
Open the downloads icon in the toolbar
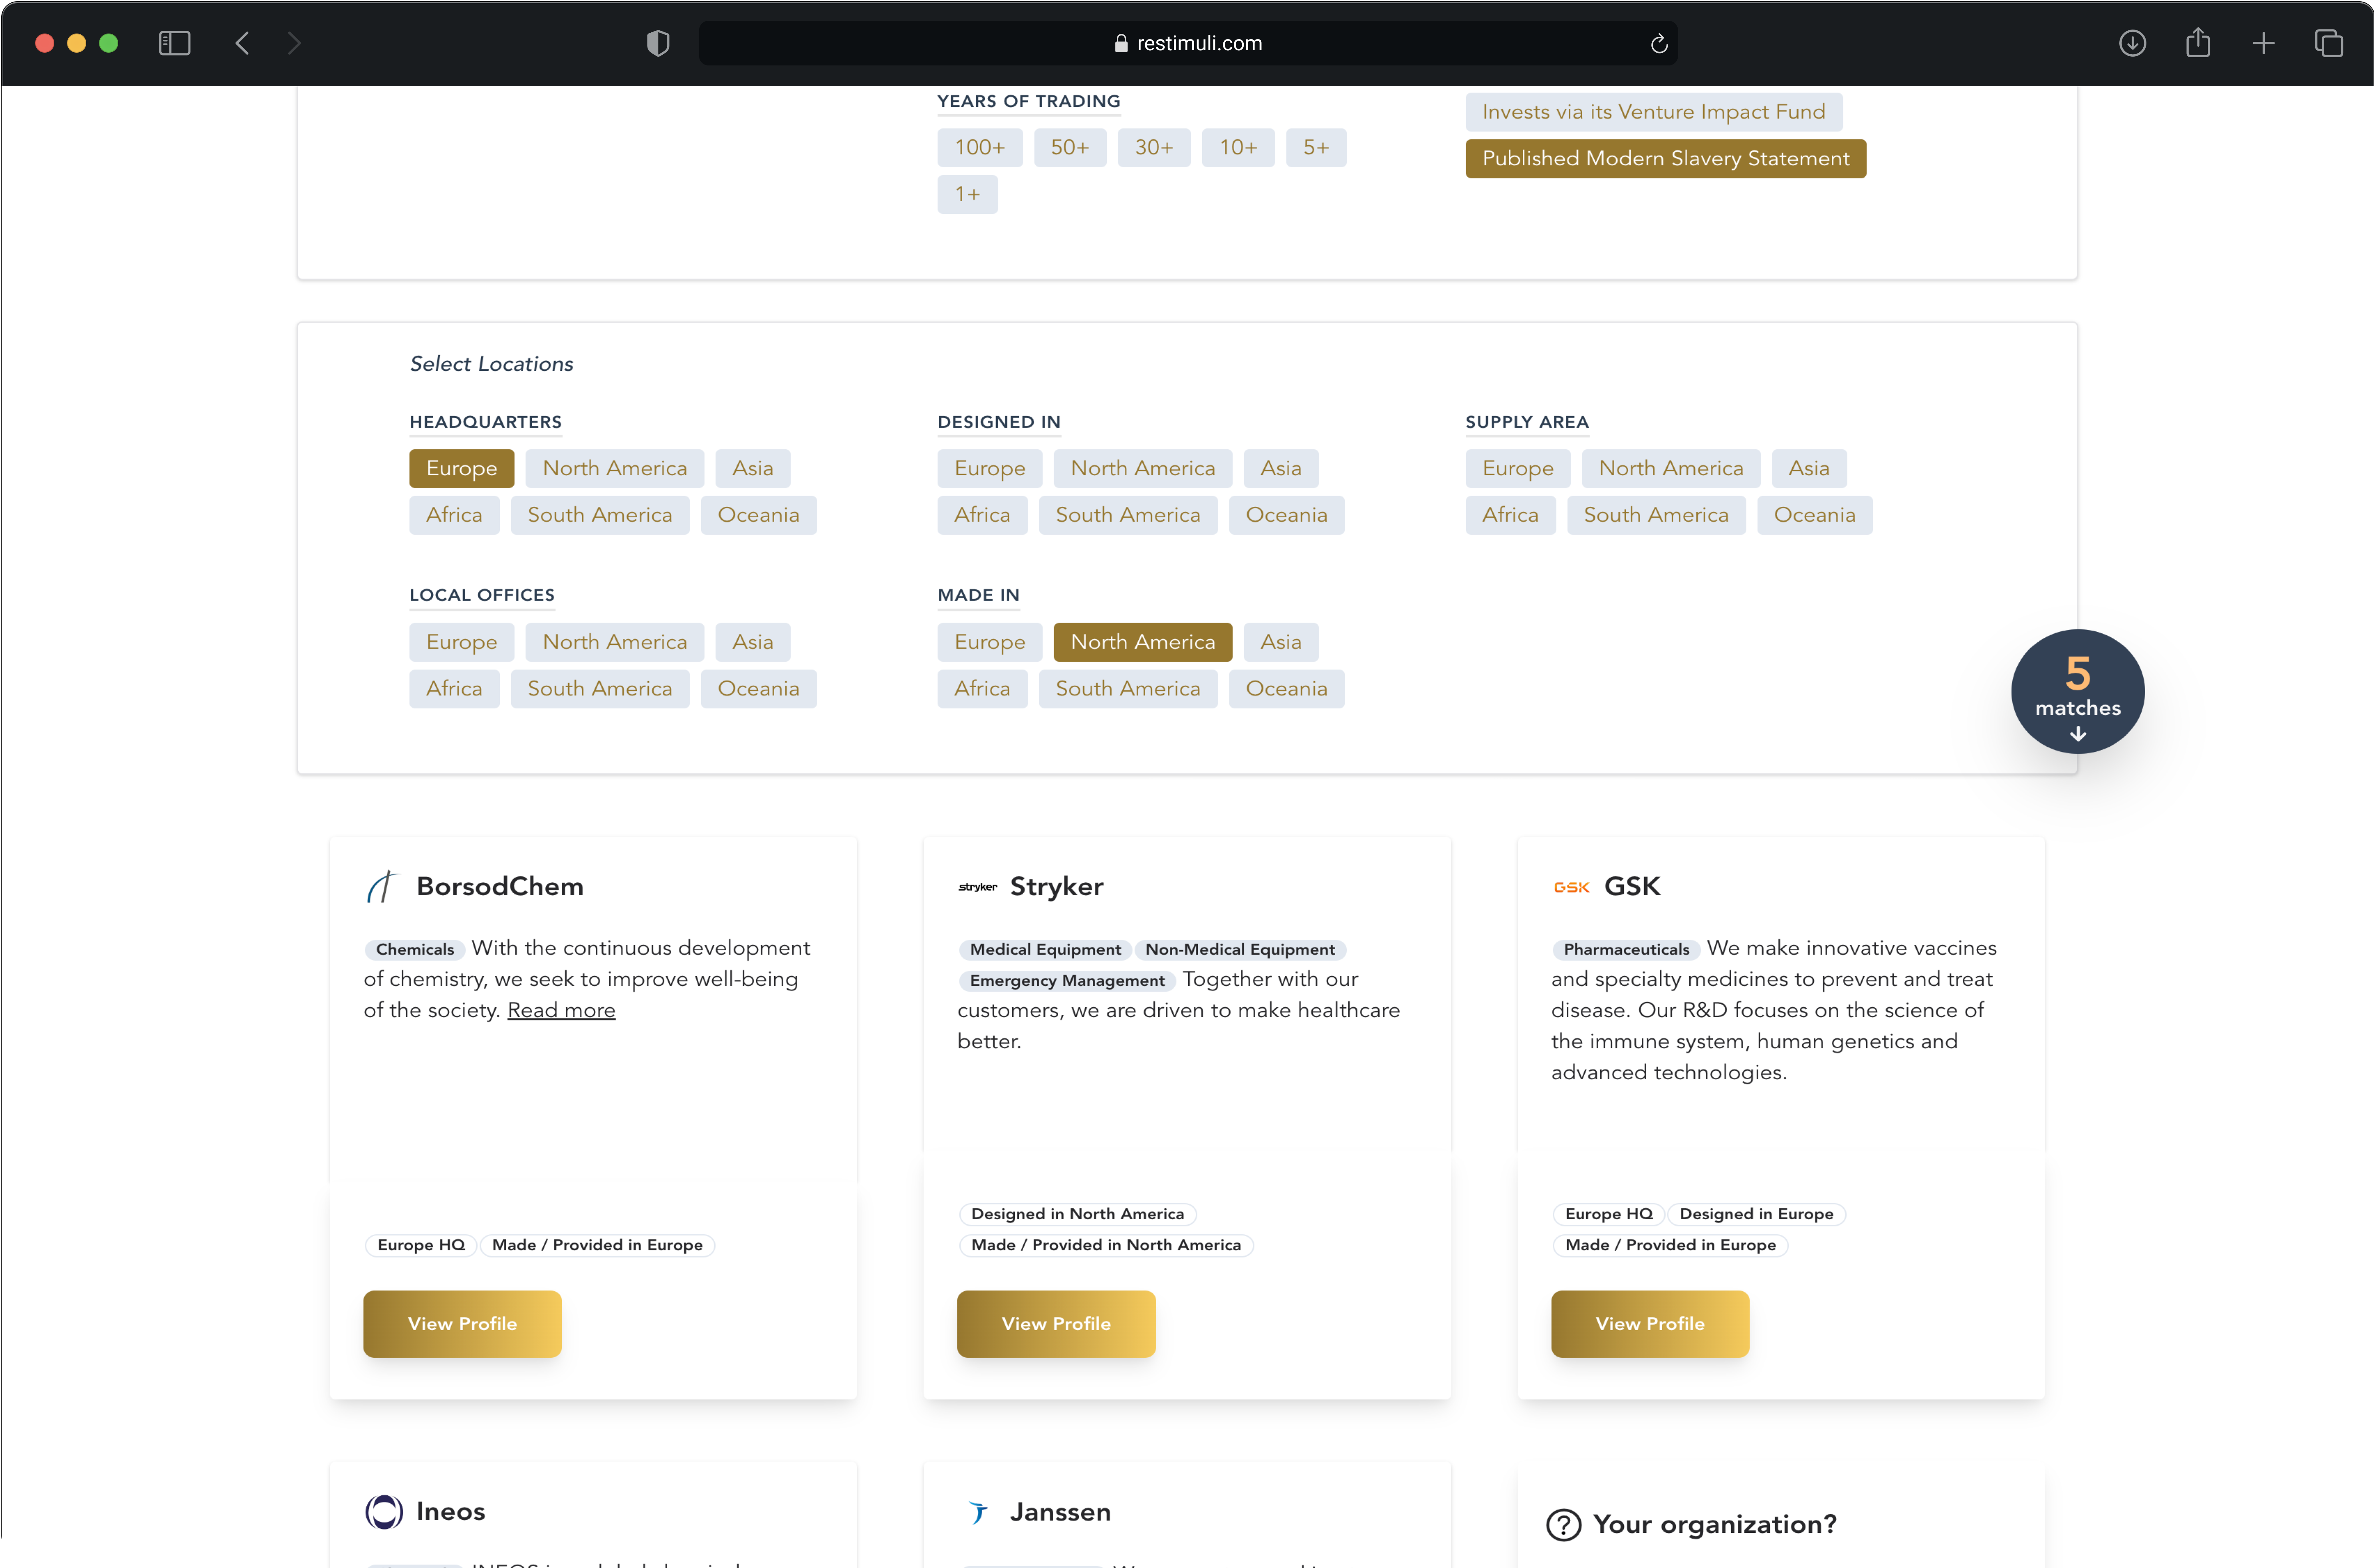(x=2132, y=43)
